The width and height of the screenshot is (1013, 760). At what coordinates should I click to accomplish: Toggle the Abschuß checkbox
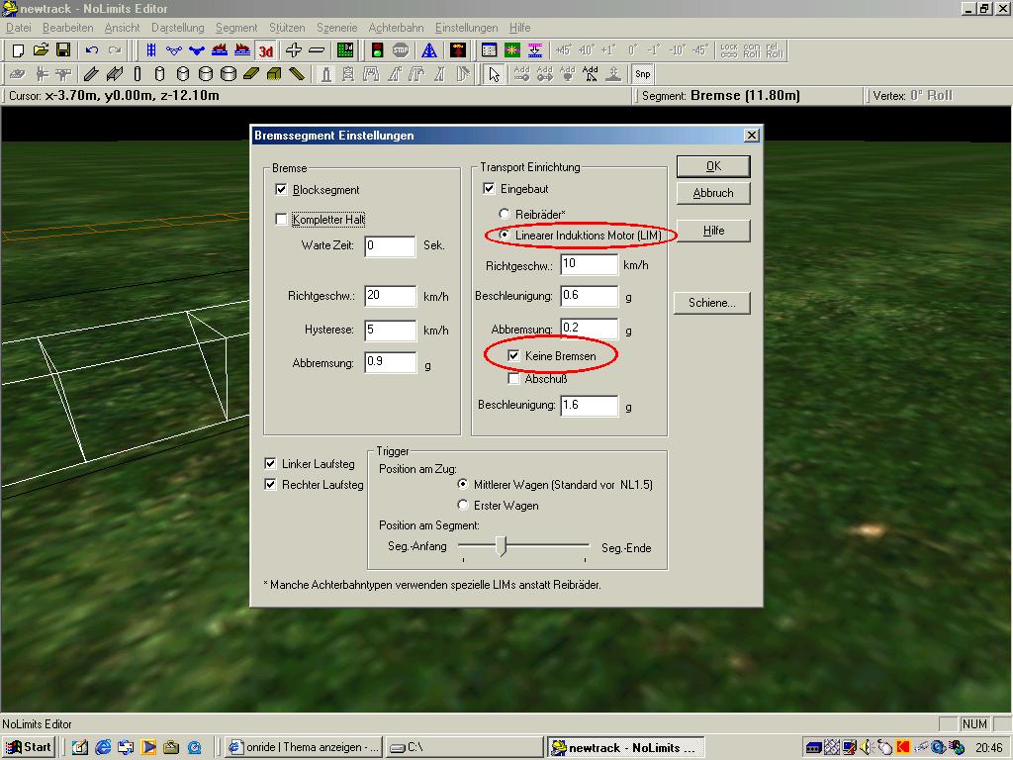point(513,378)
